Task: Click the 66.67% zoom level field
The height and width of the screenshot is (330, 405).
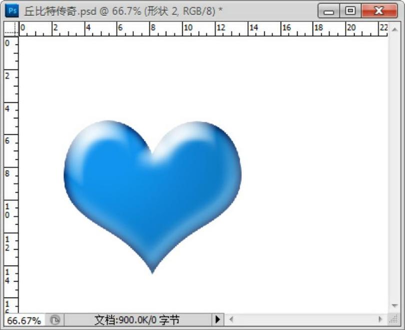Action: 24,320
